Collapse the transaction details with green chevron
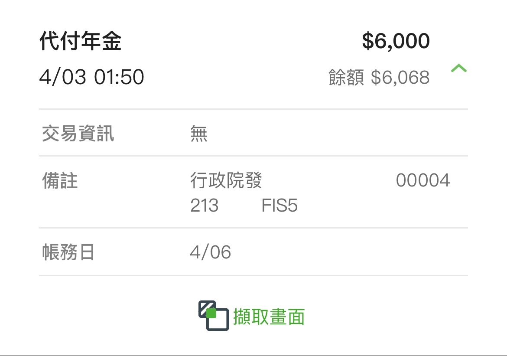507x356 pixels. [458, 68]
